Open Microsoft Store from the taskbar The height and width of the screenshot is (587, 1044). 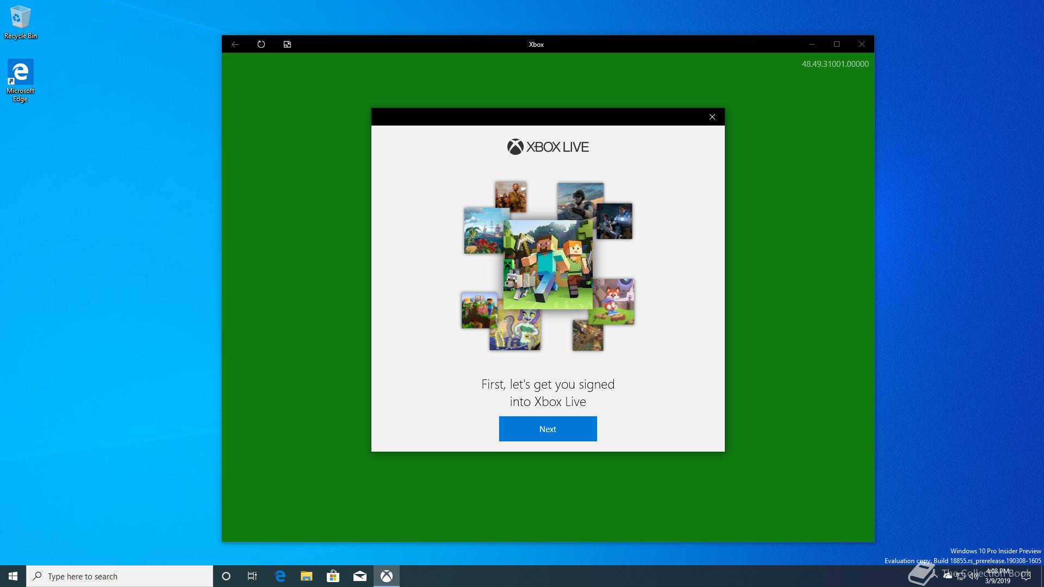click(333, 576)
